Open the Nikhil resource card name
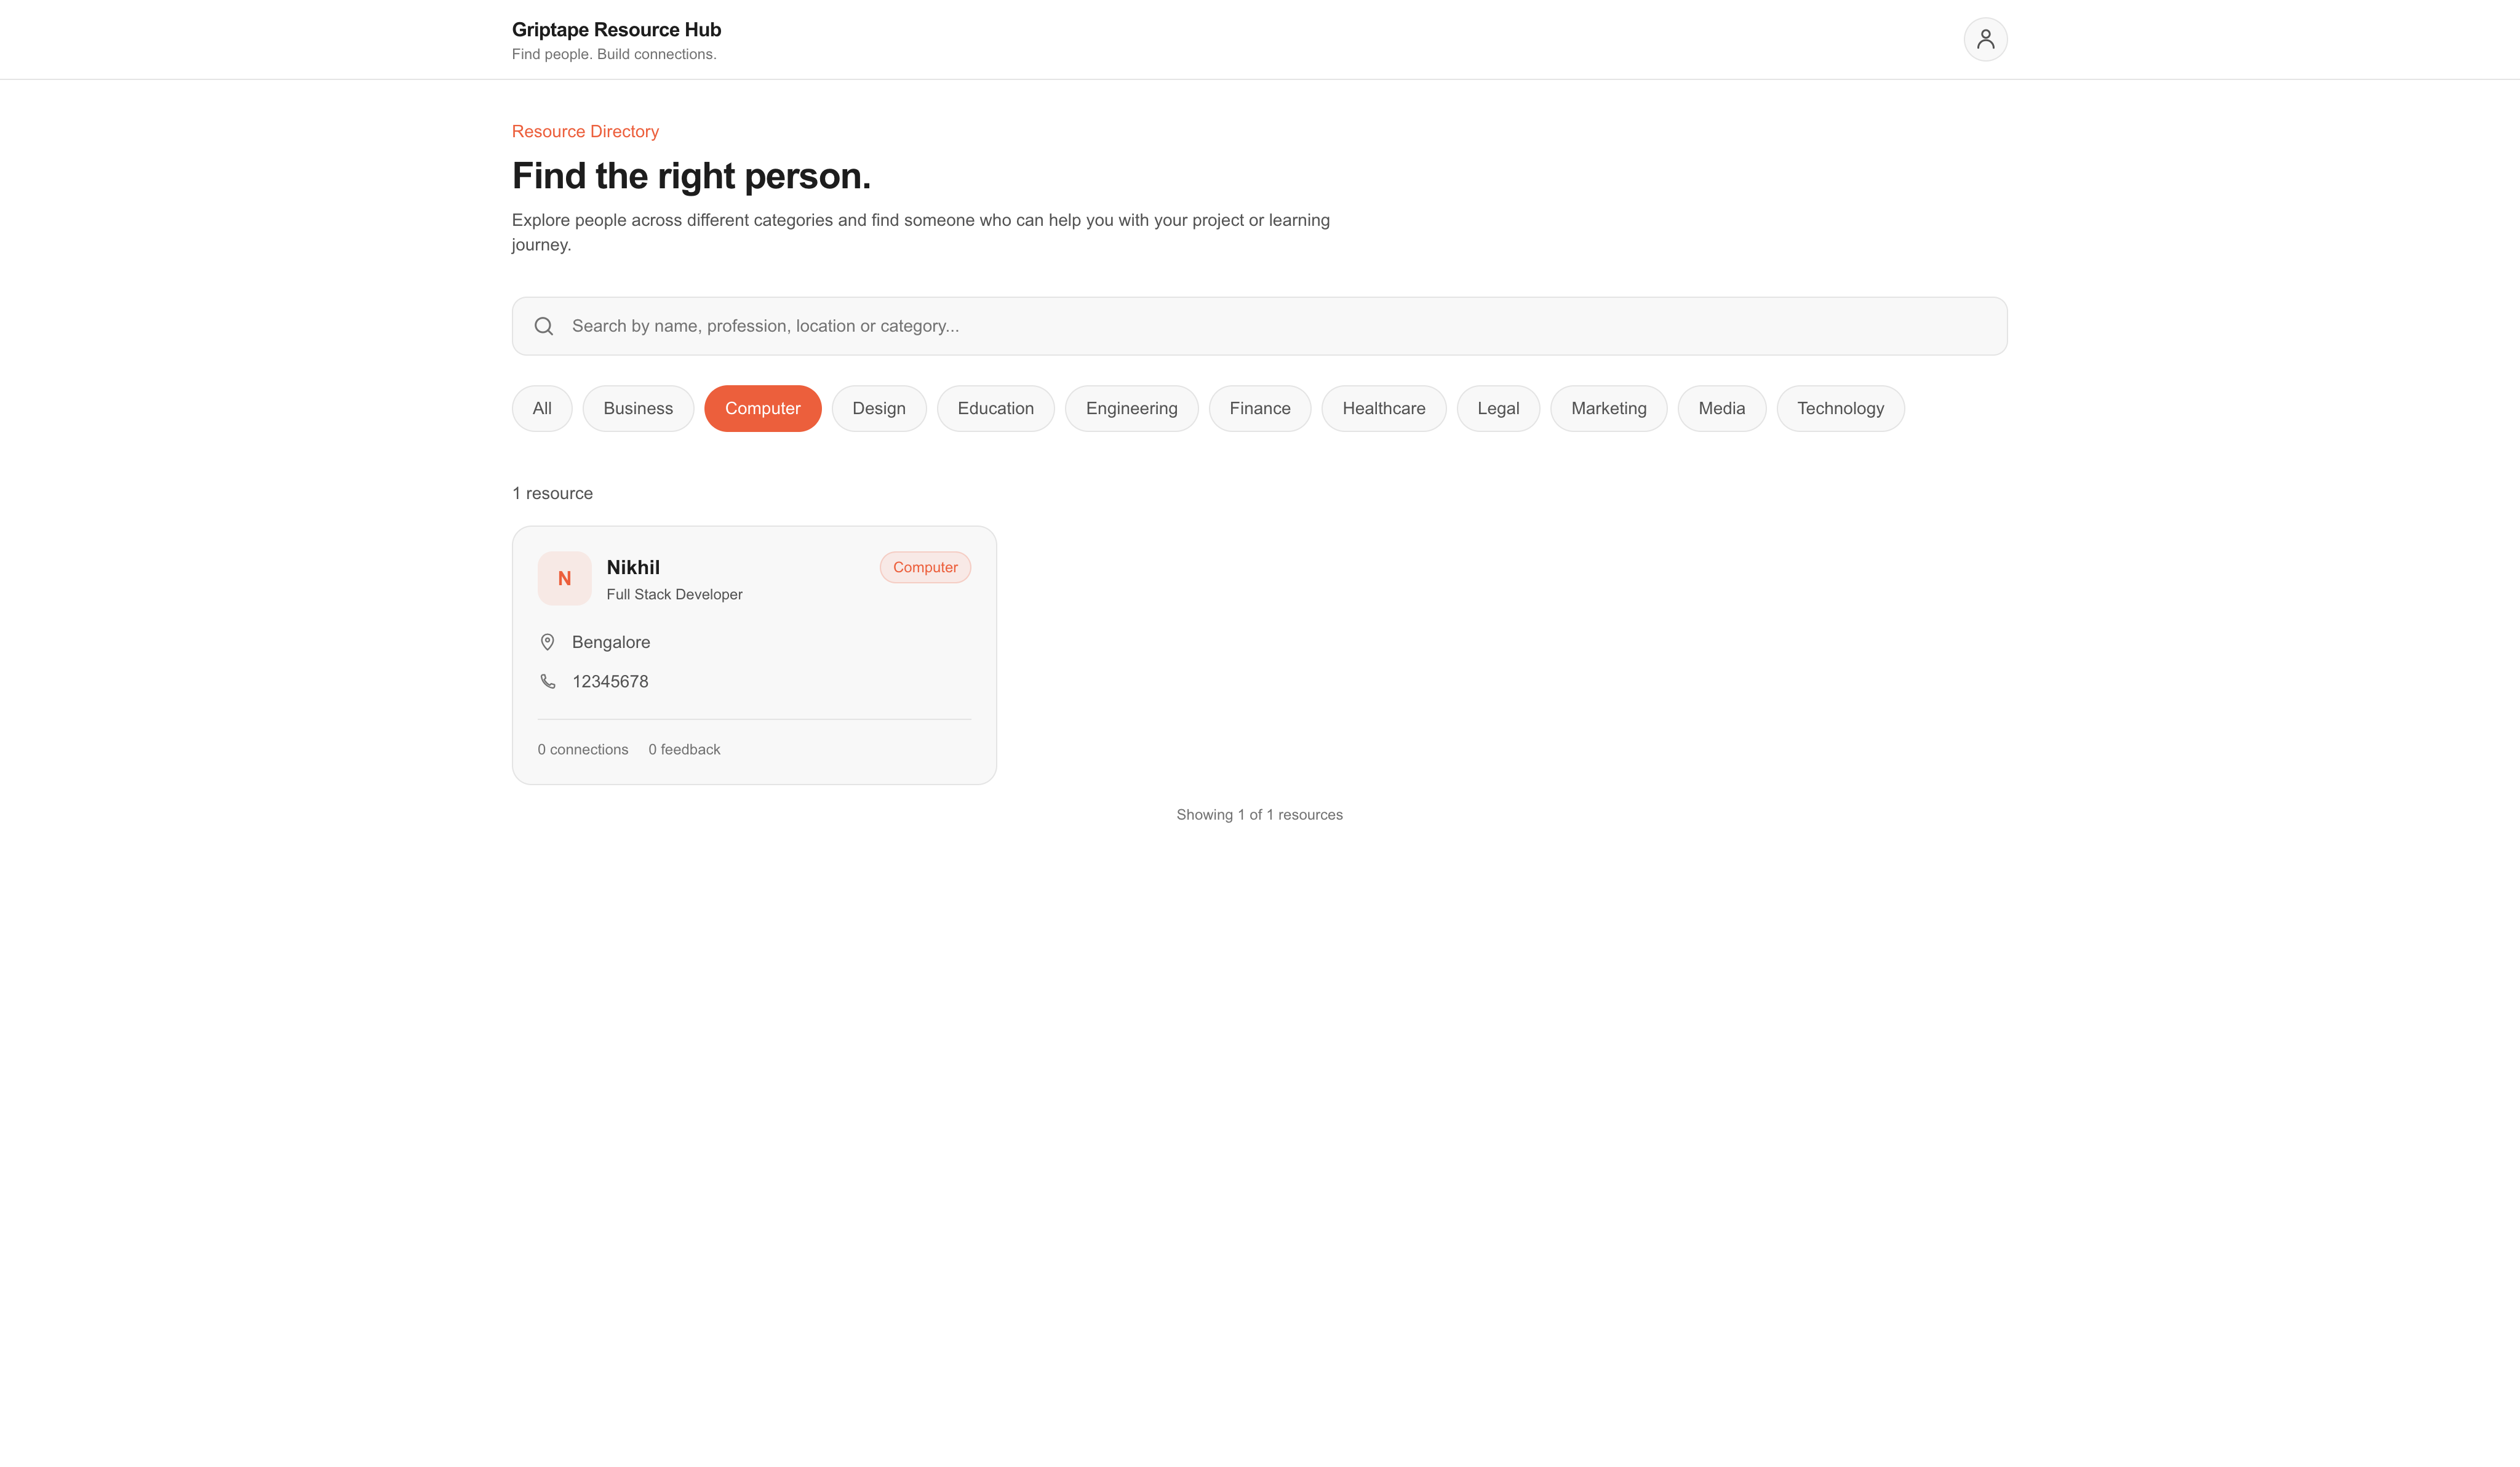 [633, 567]
